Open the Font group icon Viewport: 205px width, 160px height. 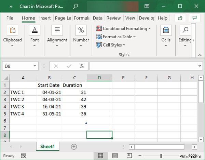tap(35, 30)
